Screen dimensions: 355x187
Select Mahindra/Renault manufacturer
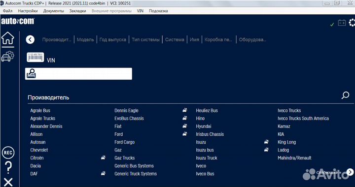294,158
